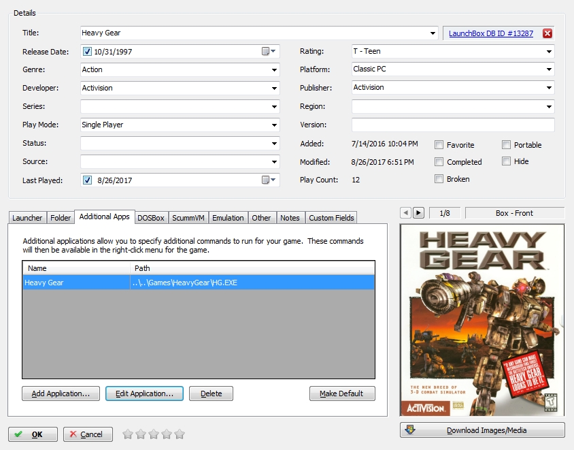Rate the game three stars
Viewport: 574px width, 450px height.
pyautogui.click(x=154, y=434)
